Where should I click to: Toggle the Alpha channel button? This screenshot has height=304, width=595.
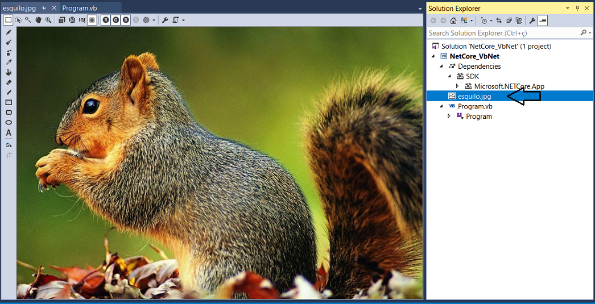pyautogui.click(x=136, y=20)
